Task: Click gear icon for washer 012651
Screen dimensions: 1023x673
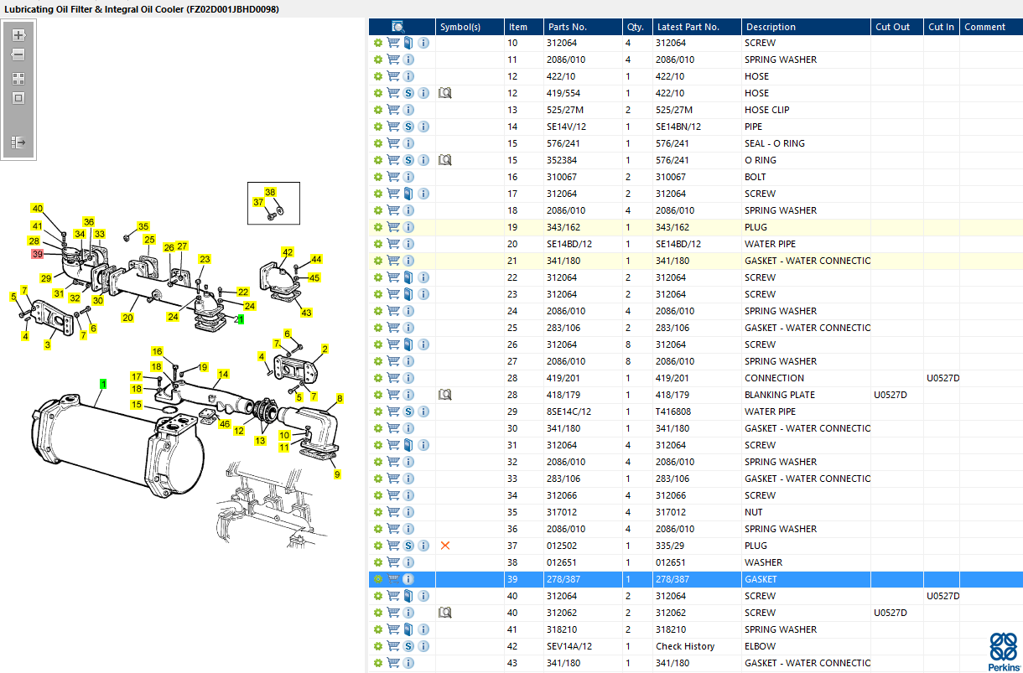Action: point(378,562)
